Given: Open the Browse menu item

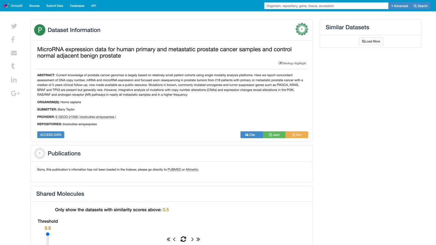Looking at the screenshot, I should coord(34,6).
